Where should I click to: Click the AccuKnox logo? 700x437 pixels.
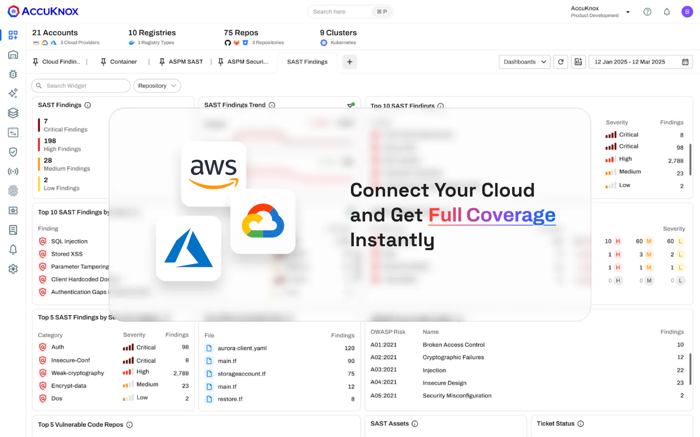point(43,11)
